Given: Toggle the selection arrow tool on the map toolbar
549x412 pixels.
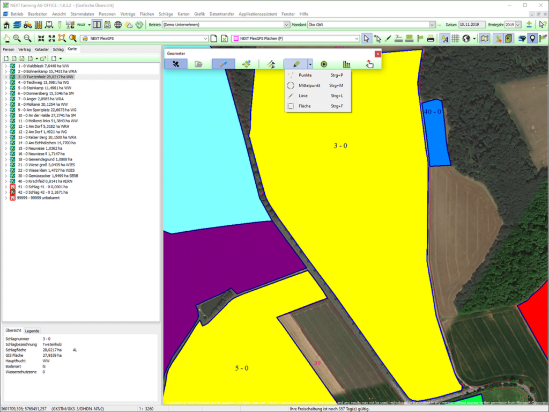Looking at the screenshot, I should coord(367,38).
